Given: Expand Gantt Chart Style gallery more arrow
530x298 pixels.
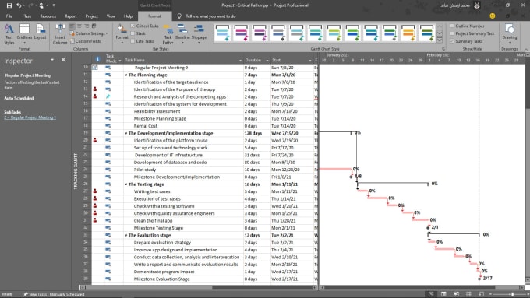Looking at the screenshot, I should tap(440, 40).
